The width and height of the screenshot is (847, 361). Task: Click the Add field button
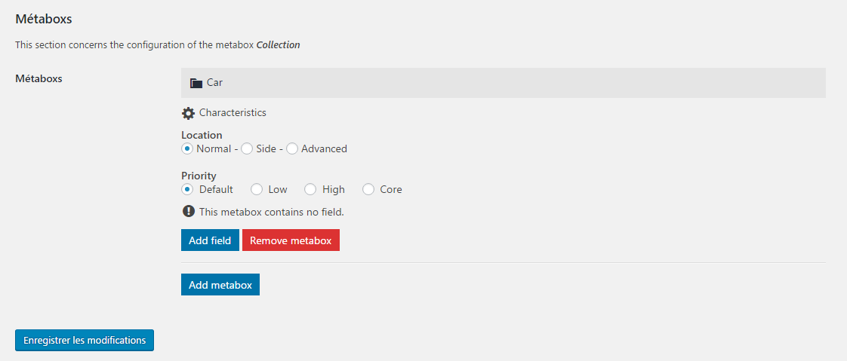pos(210,240)
